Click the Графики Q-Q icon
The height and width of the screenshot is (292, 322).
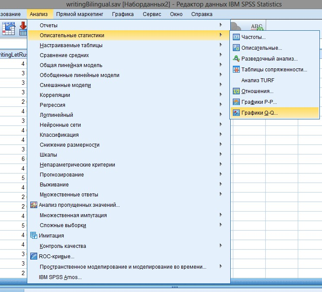coord(236,112)
